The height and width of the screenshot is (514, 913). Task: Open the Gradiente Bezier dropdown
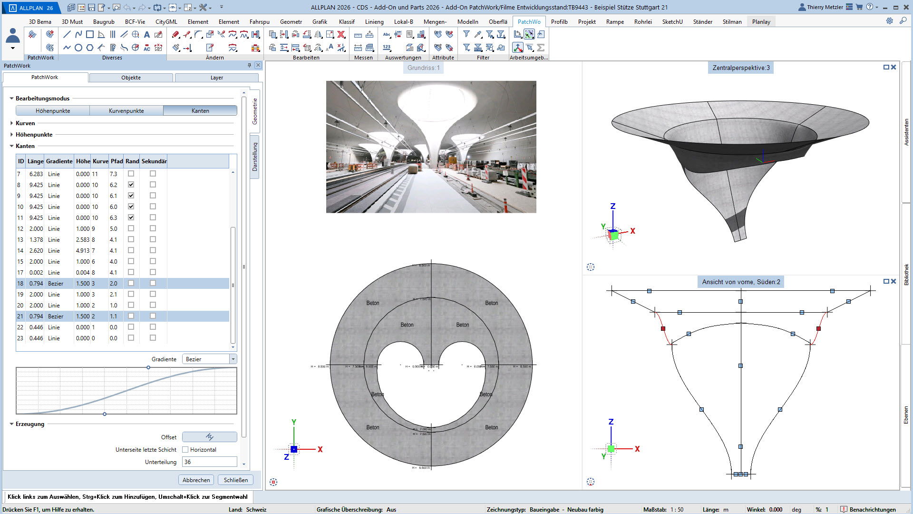click(233, 359)
